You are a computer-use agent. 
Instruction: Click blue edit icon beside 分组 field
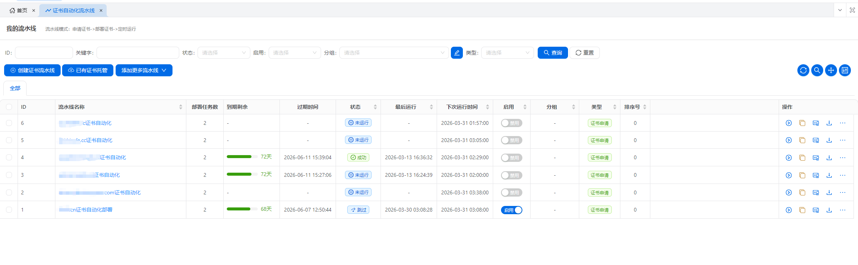pyautogui.click(x=457, y=53)
